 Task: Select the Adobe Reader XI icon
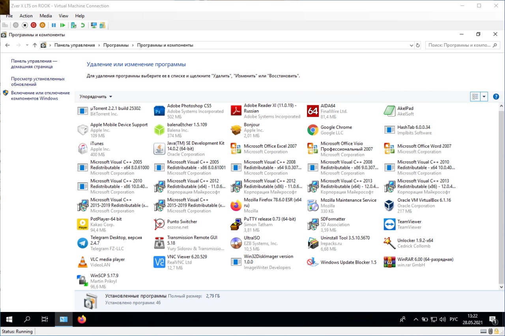[x=236, y=111]
